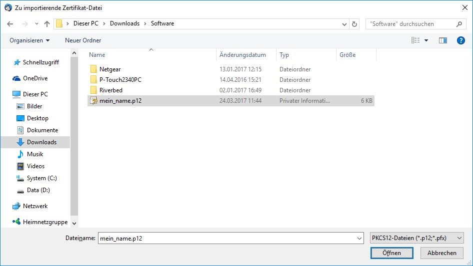Screen dimensions: 473x266
Task: Expand the address bar path dropdown
Action: pyautogui.click(x=344, y=24)
